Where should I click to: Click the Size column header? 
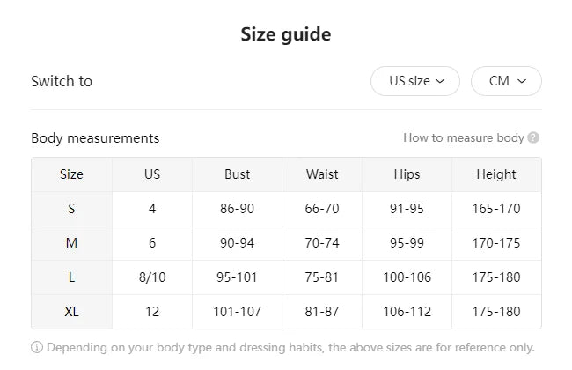click(x=71, y=174)
